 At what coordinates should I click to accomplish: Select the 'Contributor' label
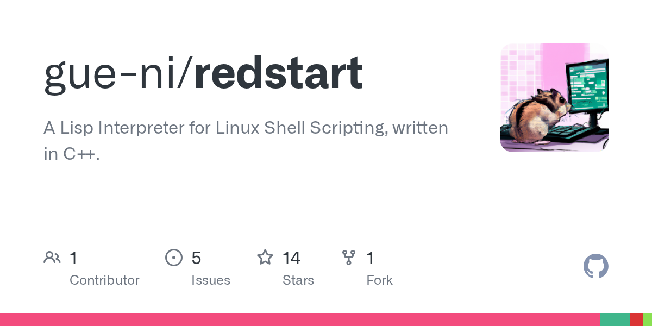pos(104,280)
